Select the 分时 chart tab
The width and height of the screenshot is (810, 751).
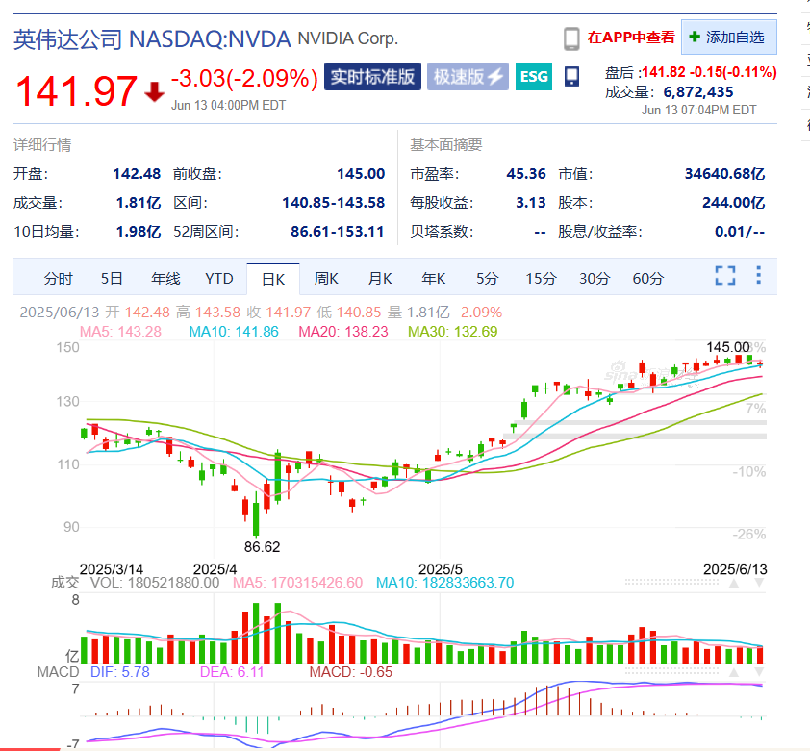(59, 279)
